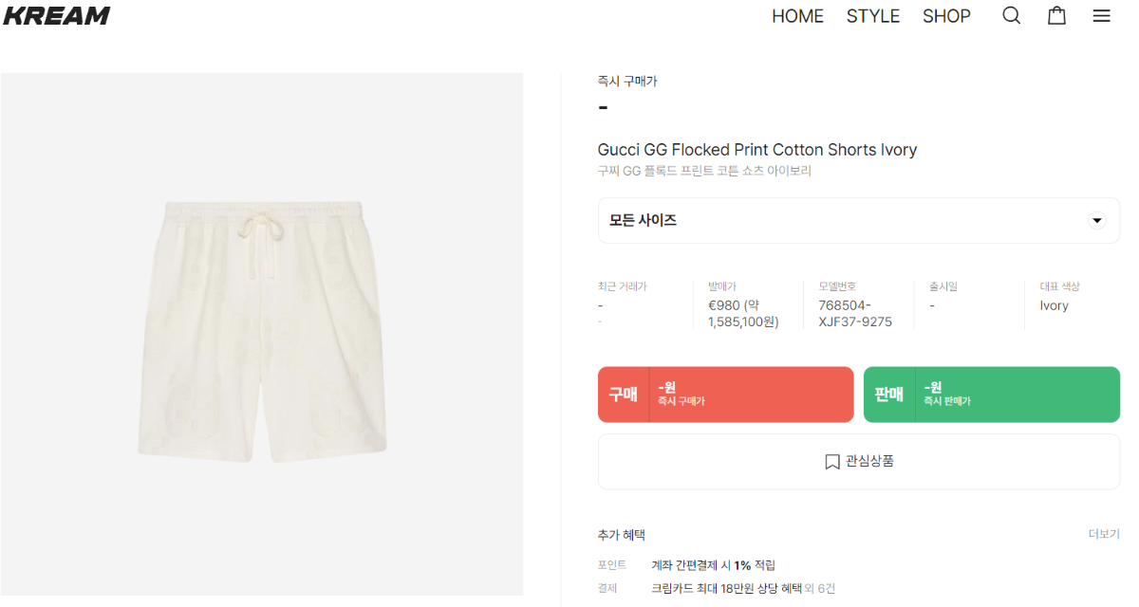Click the 계좌 간편결제 1% point benefit

tap(713, 565)
